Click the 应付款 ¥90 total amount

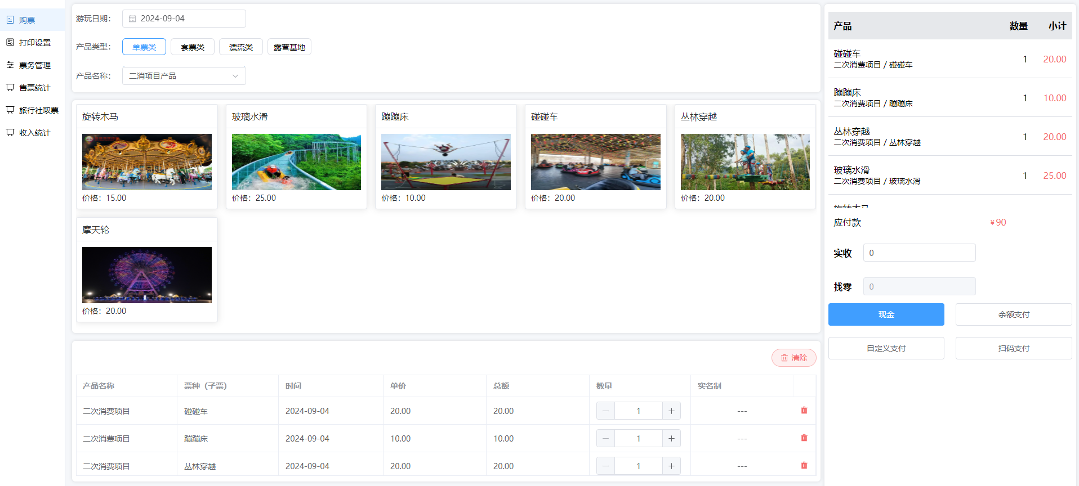[998, 222]
